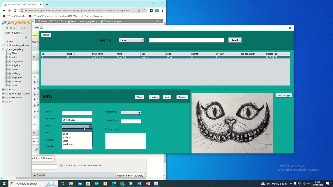
Task: Show hidden system tray icons
Action: pyautogui.click(x=291, y=184)
